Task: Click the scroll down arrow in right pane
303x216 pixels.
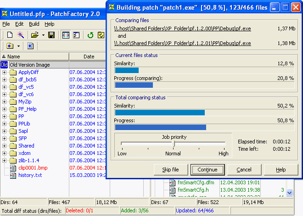Action: point(289,193)
